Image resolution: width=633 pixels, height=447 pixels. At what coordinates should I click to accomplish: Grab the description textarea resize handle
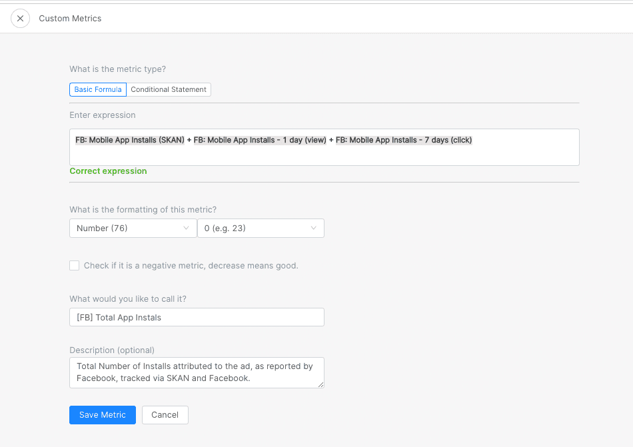(x=321, y=385)
